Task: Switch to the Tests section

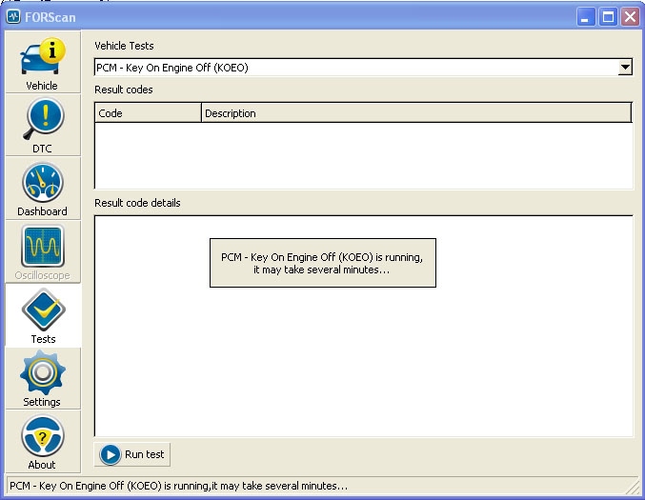Action: [x=42, y=315]
